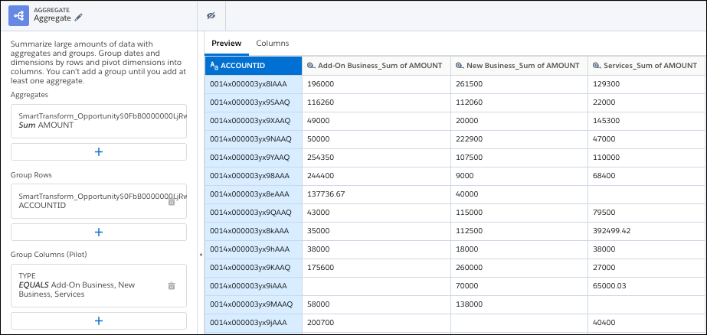This screenshot has height=335, width=707.
Task: Click Services value 68400
Action: [x=646, y=176]
